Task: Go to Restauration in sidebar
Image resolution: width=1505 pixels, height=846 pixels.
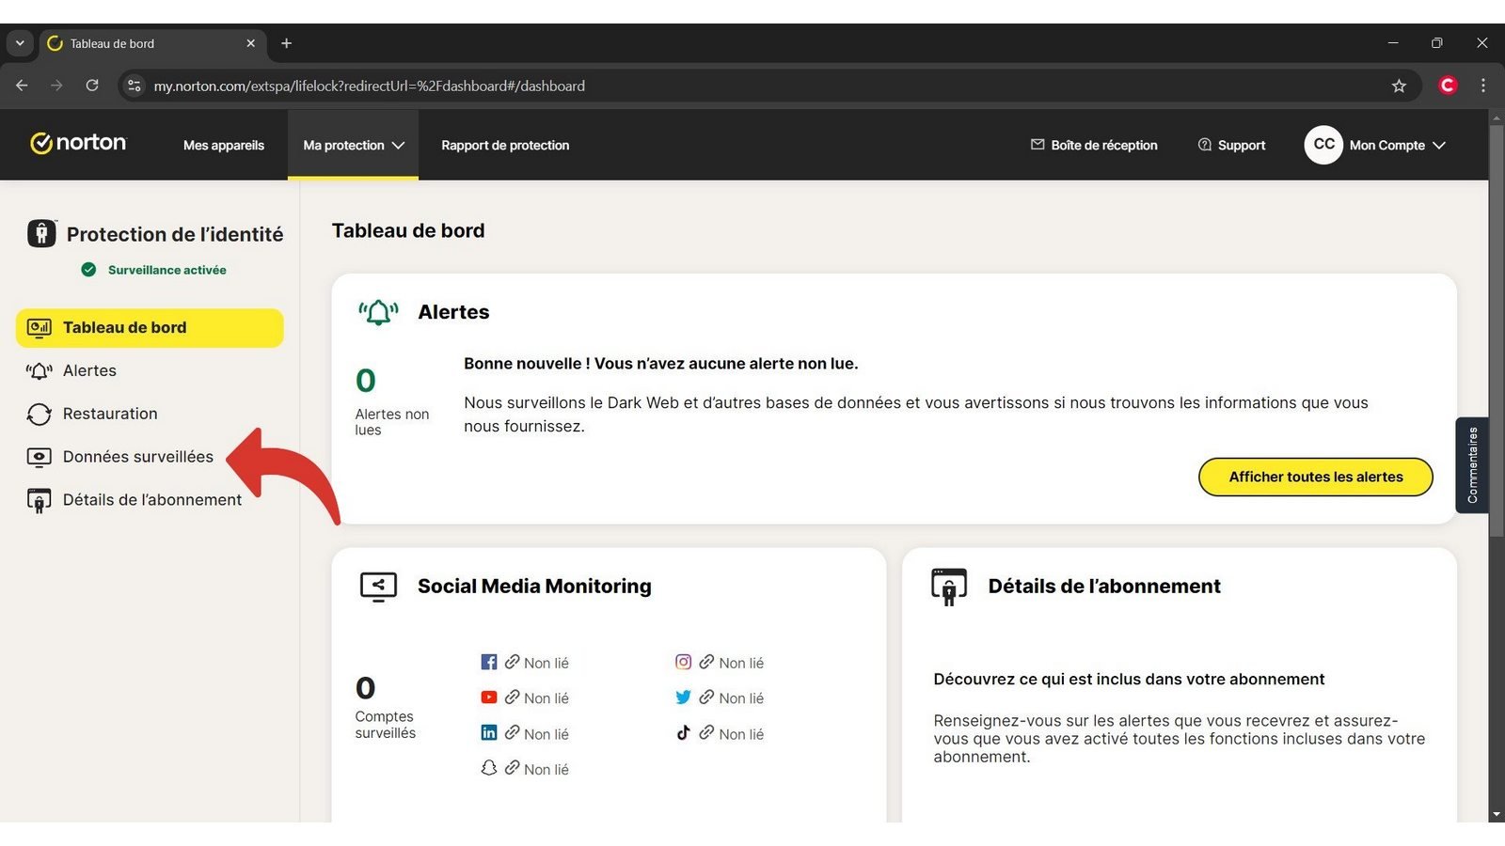Action: pos(110,415)
